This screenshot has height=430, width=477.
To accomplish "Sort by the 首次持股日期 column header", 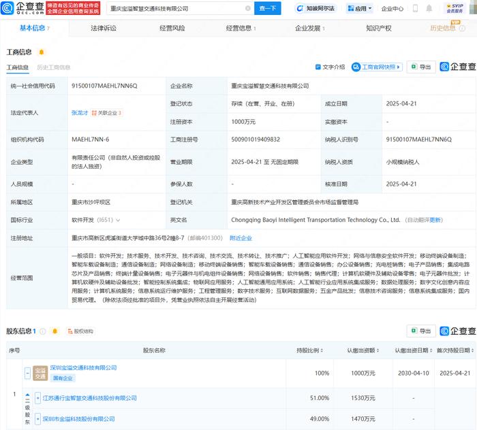I will click(x=455, y=350).
